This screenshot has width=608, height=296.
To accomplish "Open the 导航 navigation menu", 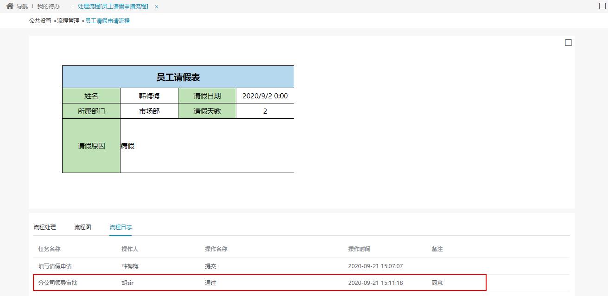I will 23,6.
